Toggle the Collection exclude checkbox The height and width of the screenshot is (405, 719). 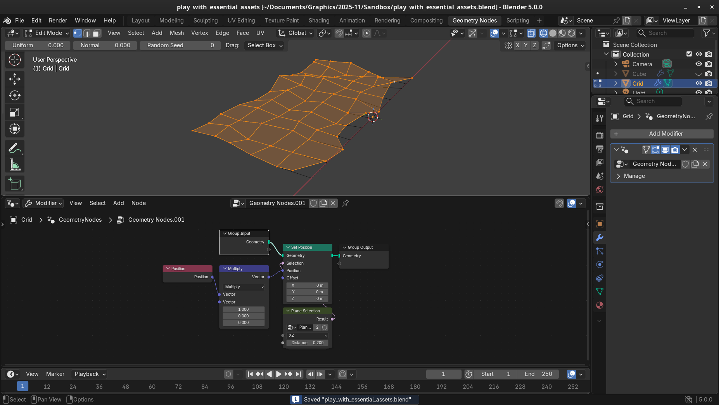pyautogui.click(x=689, y=54)
